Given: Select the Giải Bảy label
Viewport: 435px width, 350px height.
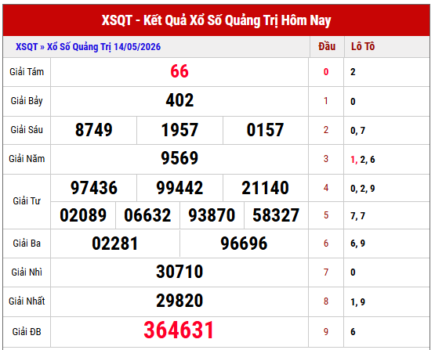Looking at the screenshot, I should coord(27,101).
